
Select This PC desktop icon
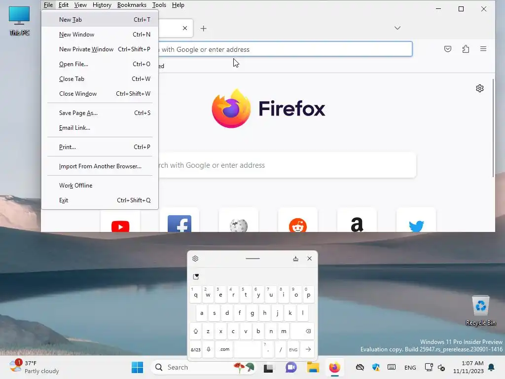click(x=19, y=21)
